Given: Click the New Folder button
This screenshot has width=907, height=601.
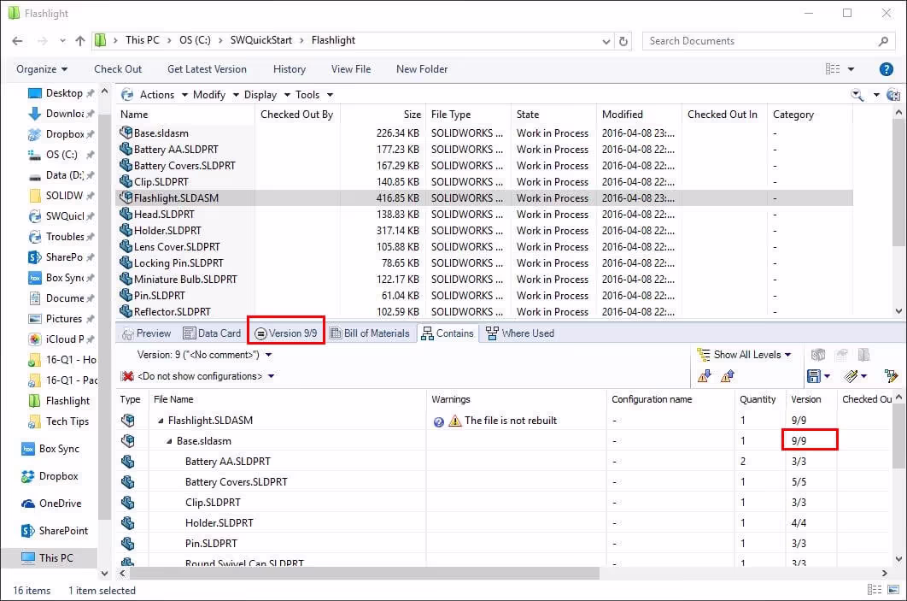Looking at the screenshot, I should tap(422, 69).
